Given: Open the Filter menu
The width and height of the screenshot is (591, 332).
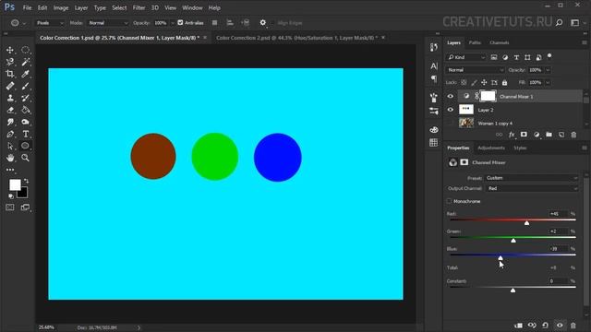Looking at the screenshot, I should coord(139,7).
